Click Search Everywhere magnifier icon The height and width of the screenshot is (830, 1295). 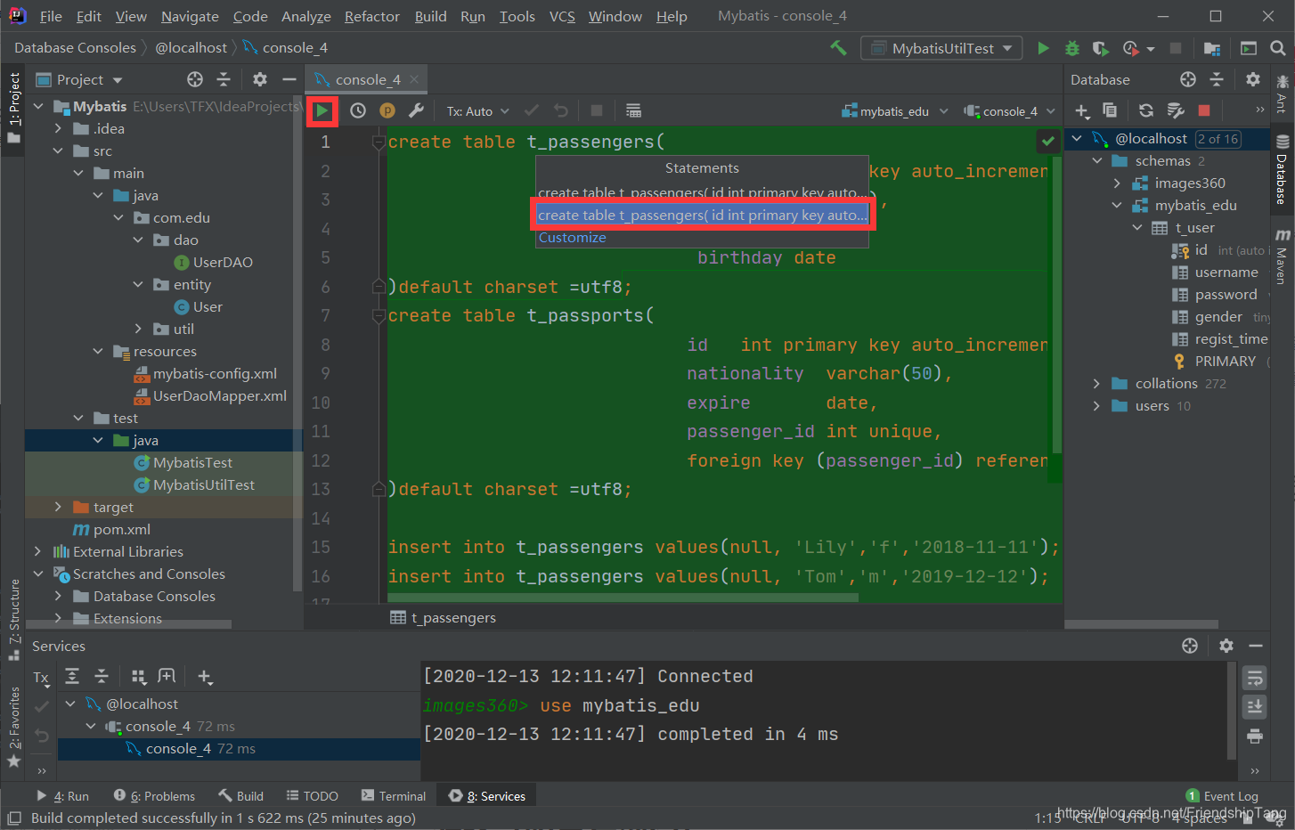(1278, 48)
